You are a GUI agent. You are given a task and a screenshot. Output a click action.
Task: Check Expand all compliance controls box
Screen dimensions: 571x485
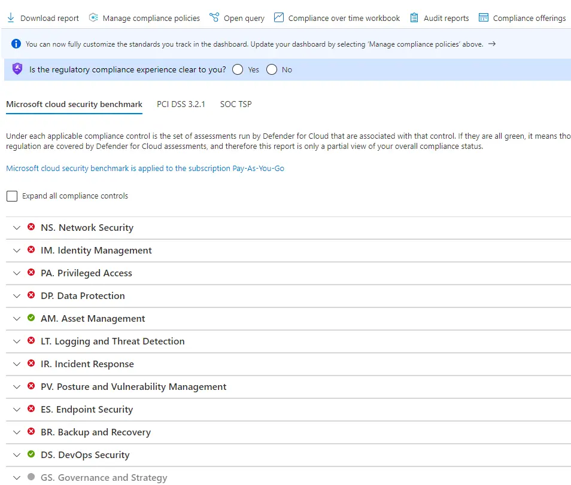12,196
